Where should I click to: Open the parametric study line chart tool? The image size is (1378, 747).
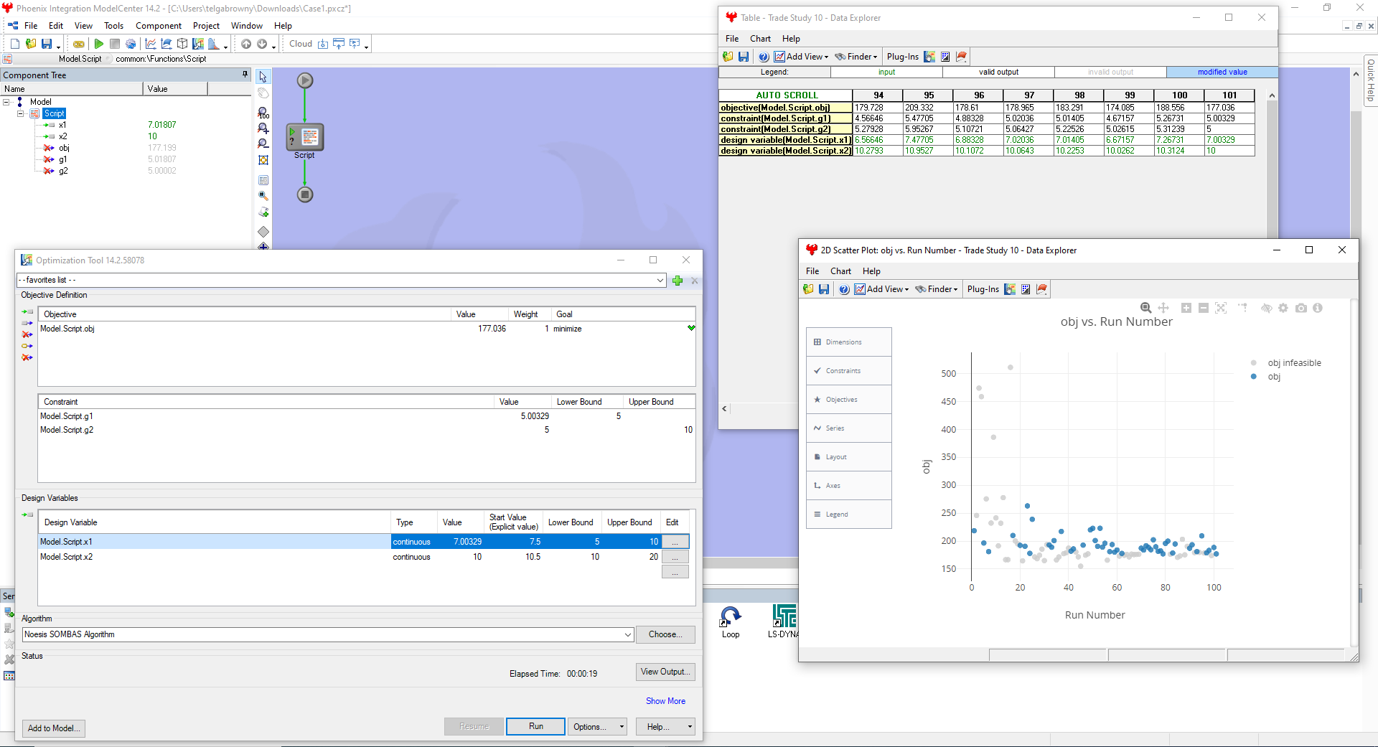[x=150, y=44]
